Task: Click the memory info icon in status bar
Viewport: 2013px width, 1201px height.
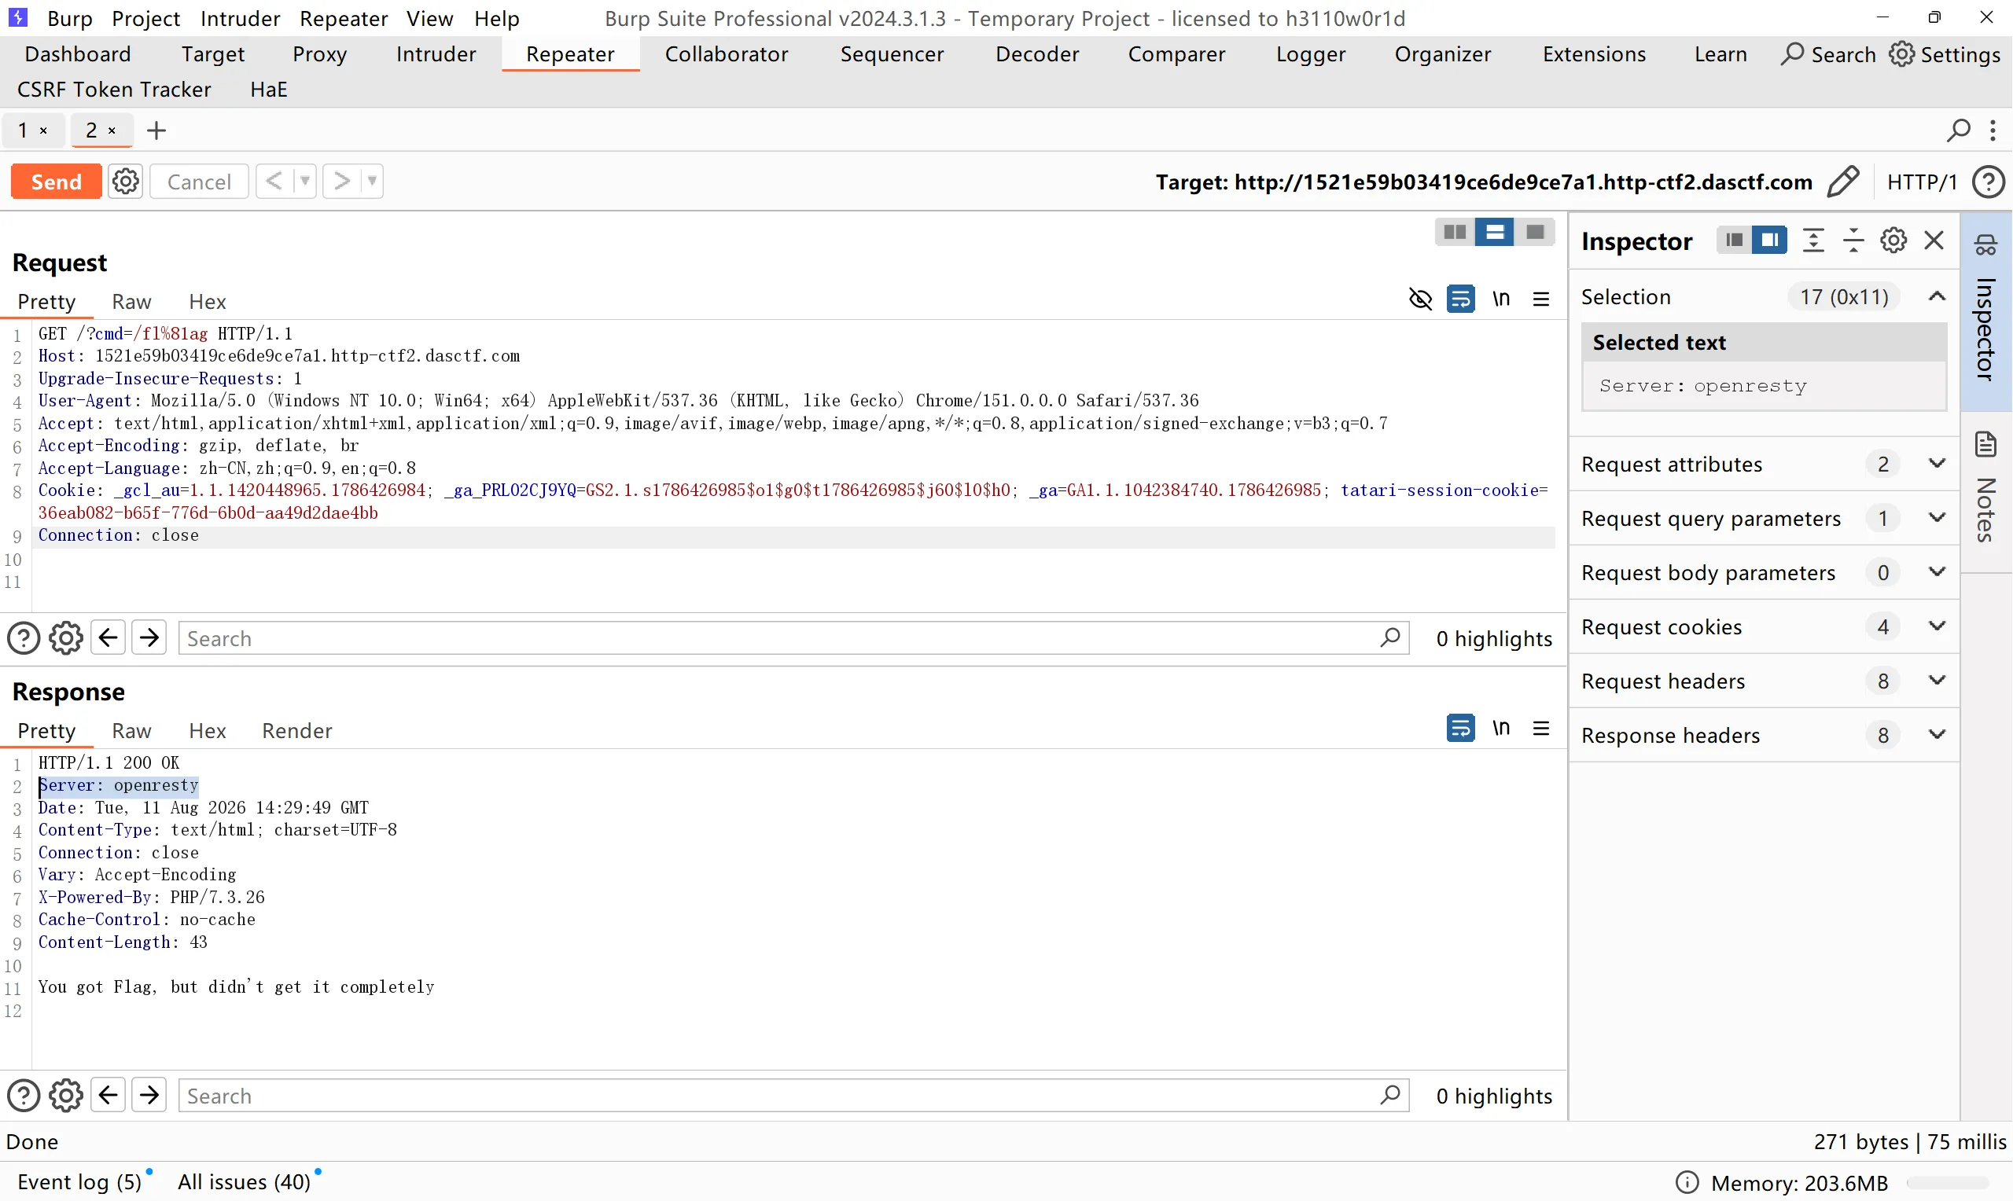Action: click(1687, 1182)
